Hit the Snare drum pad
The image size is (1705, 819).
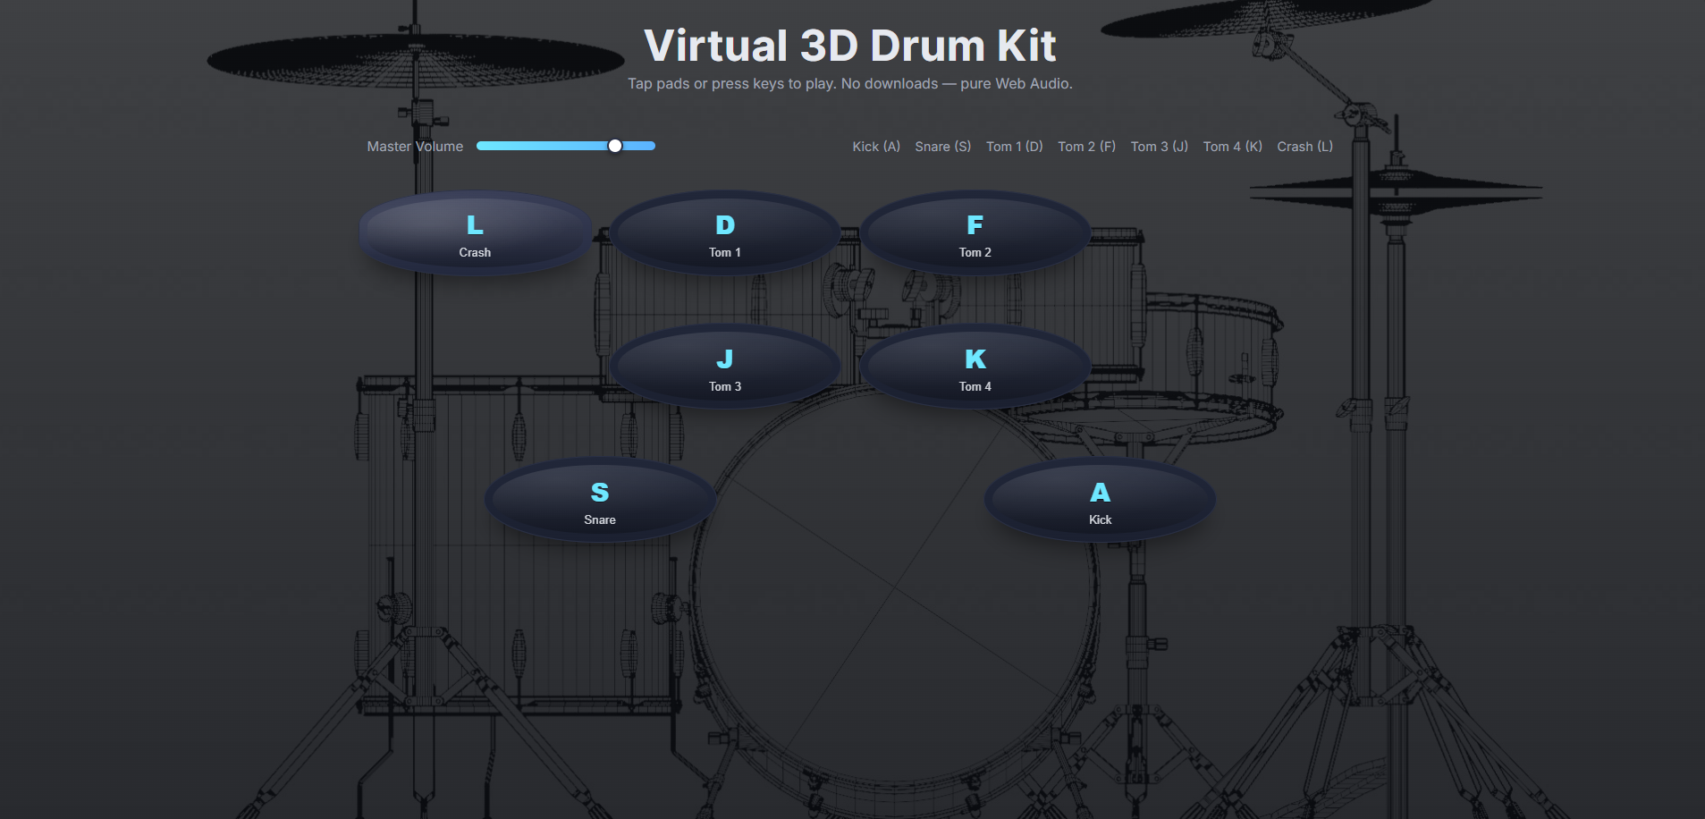(x=599, y=499)
